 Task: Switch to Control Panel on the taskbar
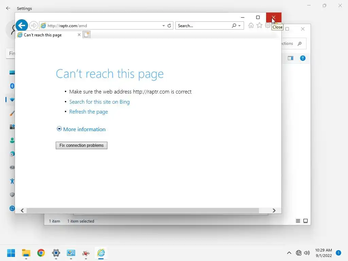tap(71, 253)
